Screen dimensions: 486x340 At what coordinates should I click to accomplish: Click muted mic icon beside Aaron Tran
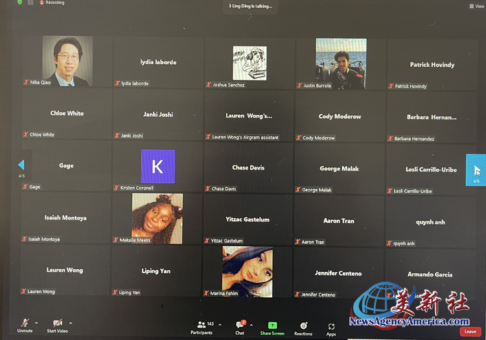[x=297, y=241]
